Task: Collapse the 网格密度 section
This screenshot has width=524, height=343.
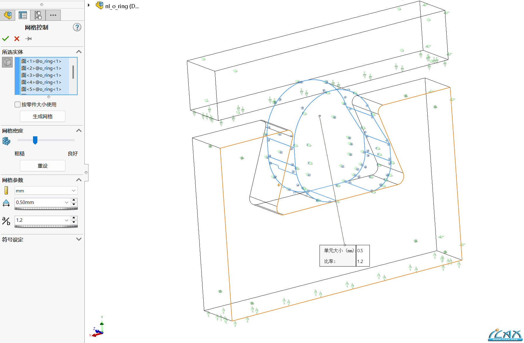Action: [79, 131]
